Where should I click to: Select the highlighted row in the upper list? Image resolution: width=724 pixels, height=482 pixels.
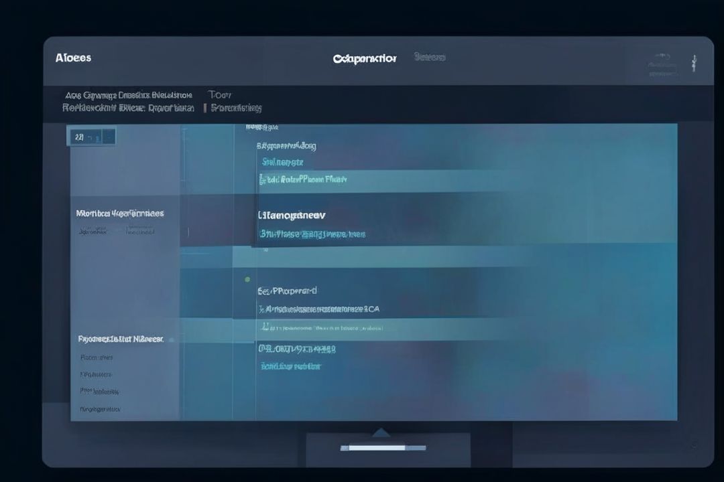coord(303,179)
